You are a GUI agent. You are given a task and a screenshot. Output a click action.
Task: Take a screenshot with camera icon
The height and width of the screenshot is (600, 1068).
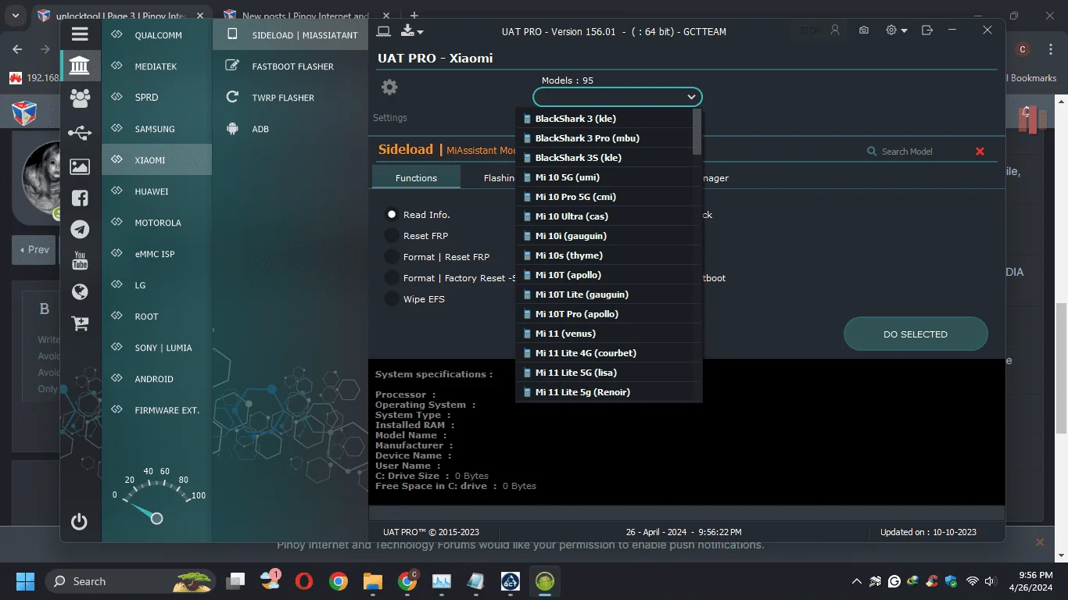point(864,30)
